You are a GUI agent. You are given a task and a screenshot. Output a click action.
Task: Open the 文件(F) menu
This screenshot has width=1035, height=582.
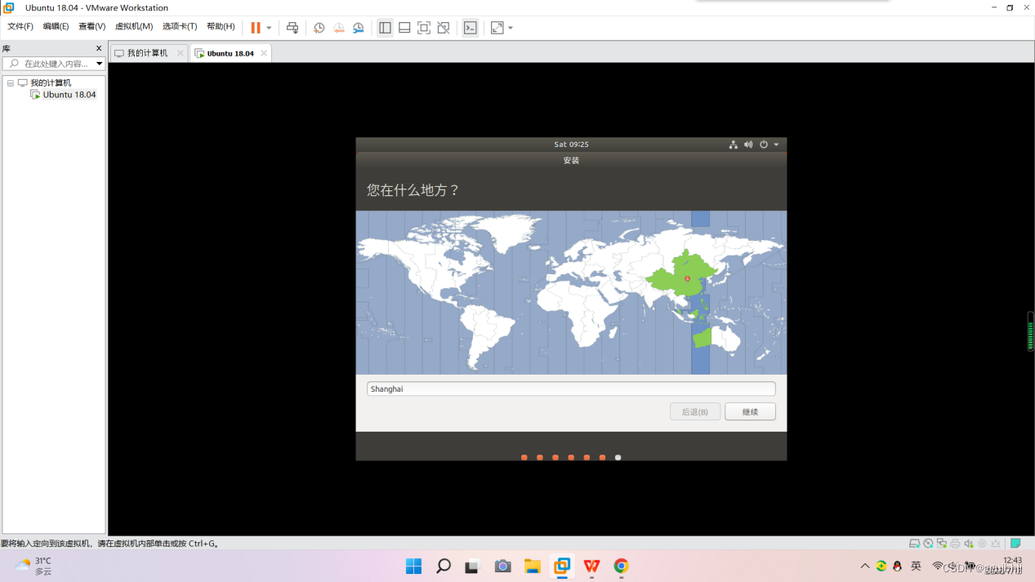click(x=20, y=26)
